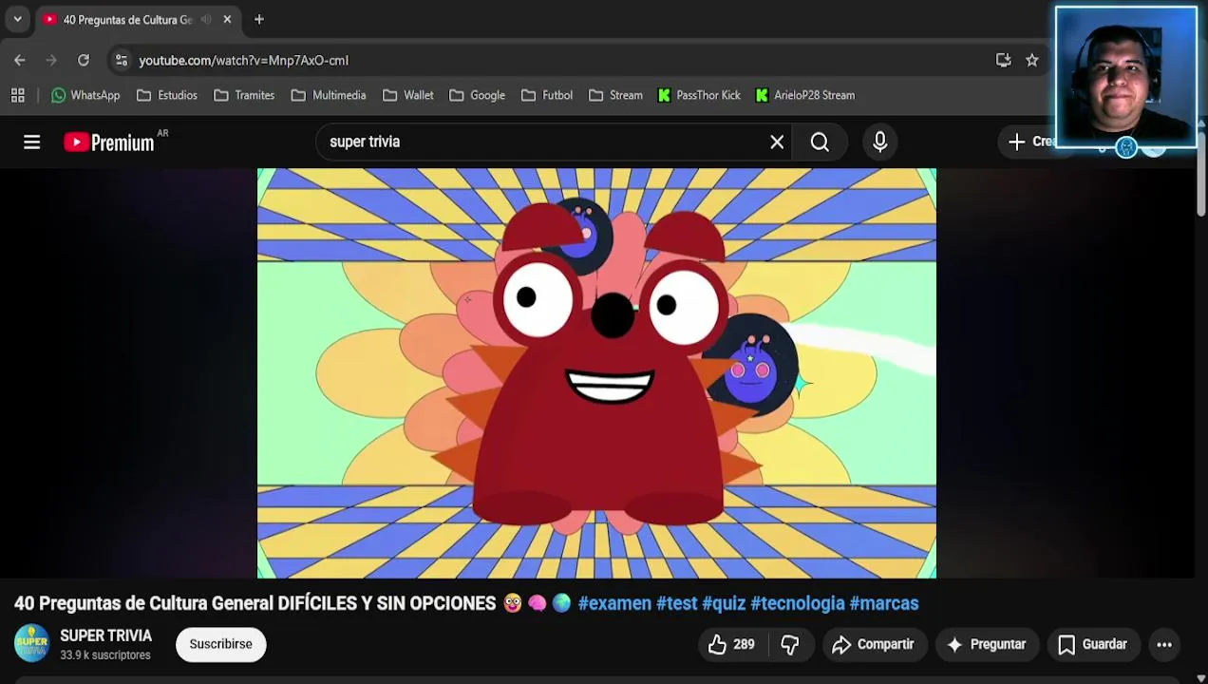1208x684 pixels.
Task: Open a new browser tab
Action: [259, 19]
